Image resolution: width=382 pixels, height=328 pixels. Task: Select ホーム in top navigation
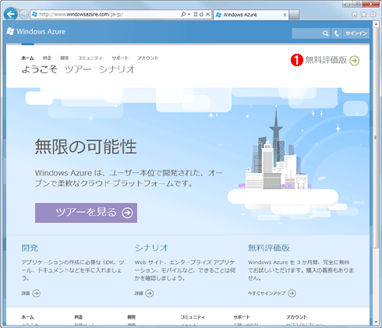[27, 58]
